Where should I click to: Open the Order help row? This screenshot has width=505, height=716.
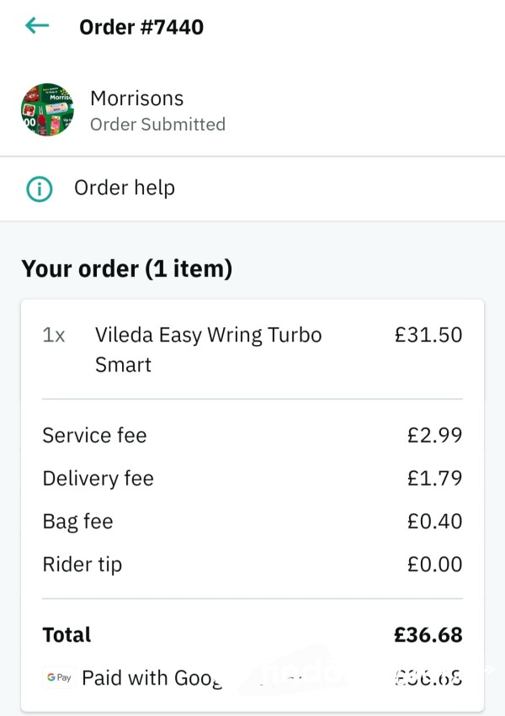pyautogui.click(x=252, y=188)
